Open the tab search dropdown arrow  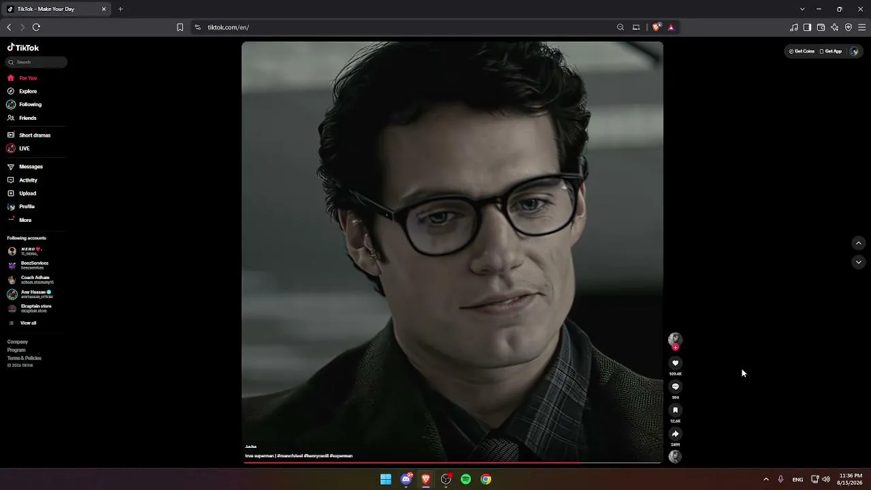[x=802, y=9]
